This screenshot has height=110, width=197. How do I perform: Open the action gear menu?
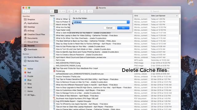point(77,11)
